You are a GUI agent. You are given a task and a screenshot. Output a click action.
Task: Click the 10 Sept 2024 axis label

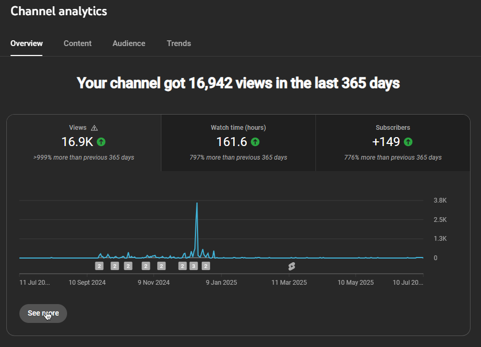click(x=88, y=283)
